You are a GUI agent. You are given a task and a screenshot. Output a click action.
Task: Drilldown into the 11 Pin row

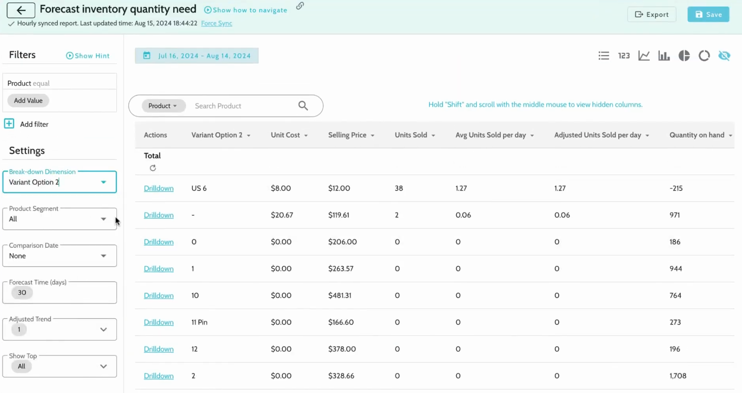(159, 322)
